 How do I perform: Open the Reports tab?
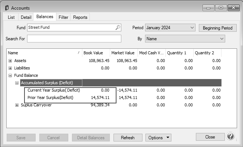[80, 17]
